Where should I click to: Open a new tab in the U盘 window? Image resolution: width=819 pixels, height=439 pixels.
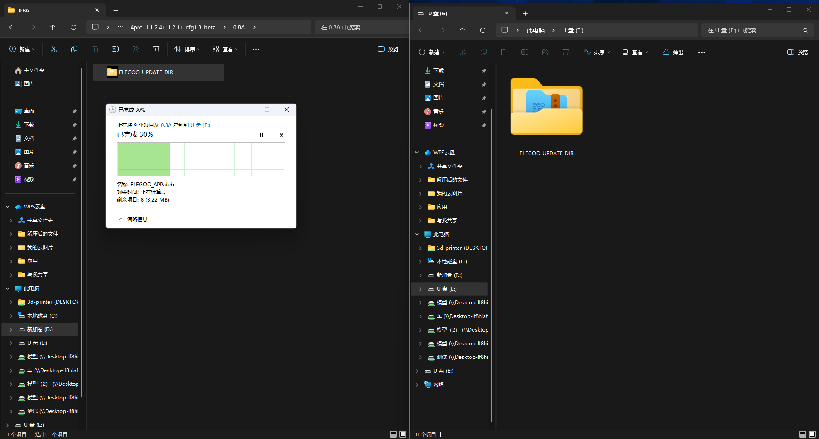click(x=526, y=13)
